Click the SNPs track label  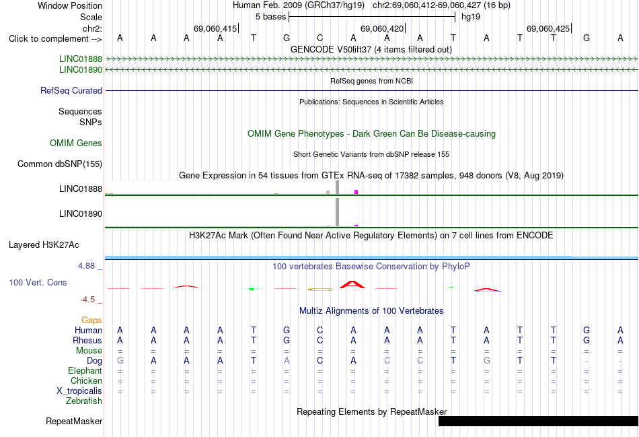click(91, 122)
